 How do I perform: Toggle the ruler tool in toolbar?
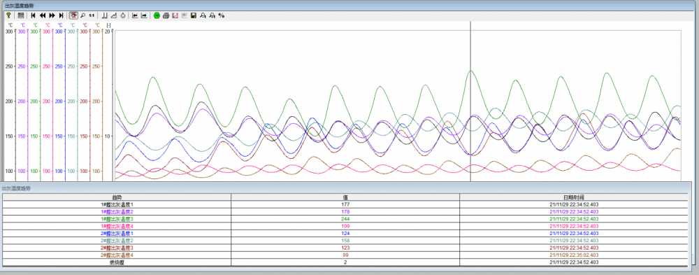click(x=73, y=15)
